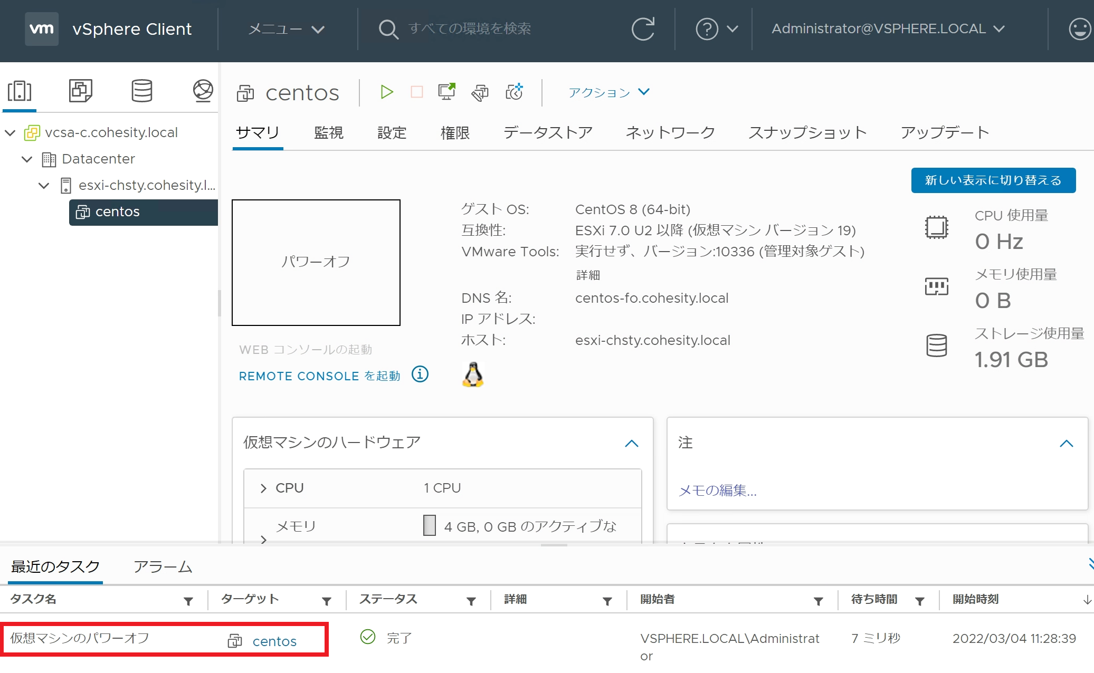Click the smiley feedback icon
Viewport: 1094px width, 673px height.
1080,29
